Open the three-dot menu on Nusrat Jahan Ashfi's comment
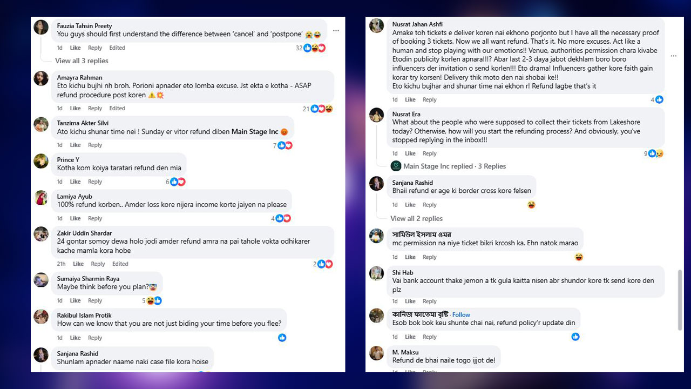Screen dimensions: 691x389 pyautogui.click(x=673, y=56)
